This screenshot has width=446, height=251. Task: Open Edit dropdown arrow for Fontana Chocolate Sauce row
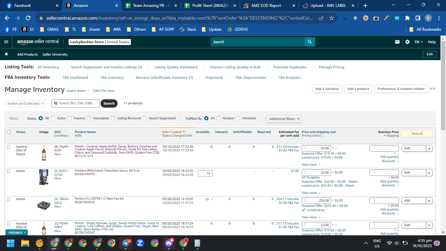click(x=429, y=173)
